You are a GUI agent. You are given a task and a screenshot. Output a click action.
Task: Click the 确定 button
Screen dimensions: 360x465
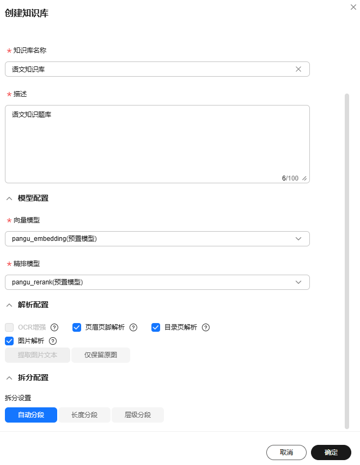pyautogui.click(x=331, y=452)
